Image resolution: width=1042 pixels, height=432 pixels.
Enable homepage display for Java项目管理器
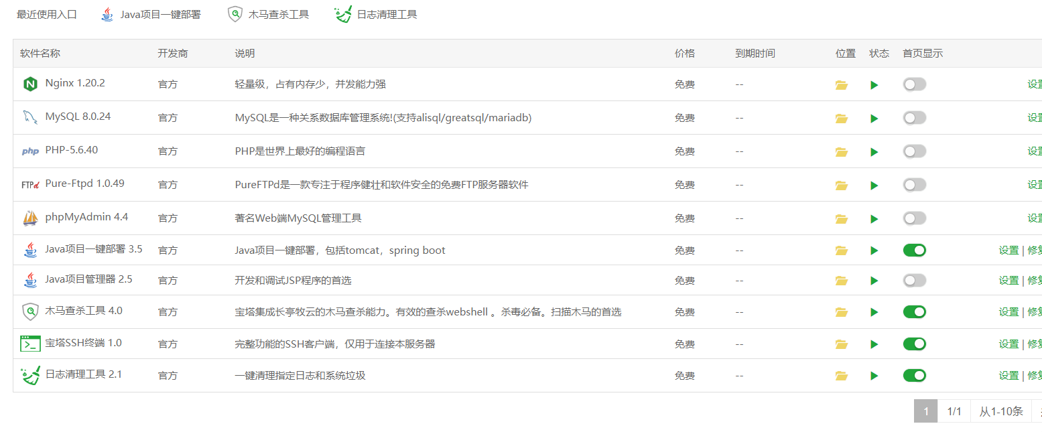click(915, 280)
